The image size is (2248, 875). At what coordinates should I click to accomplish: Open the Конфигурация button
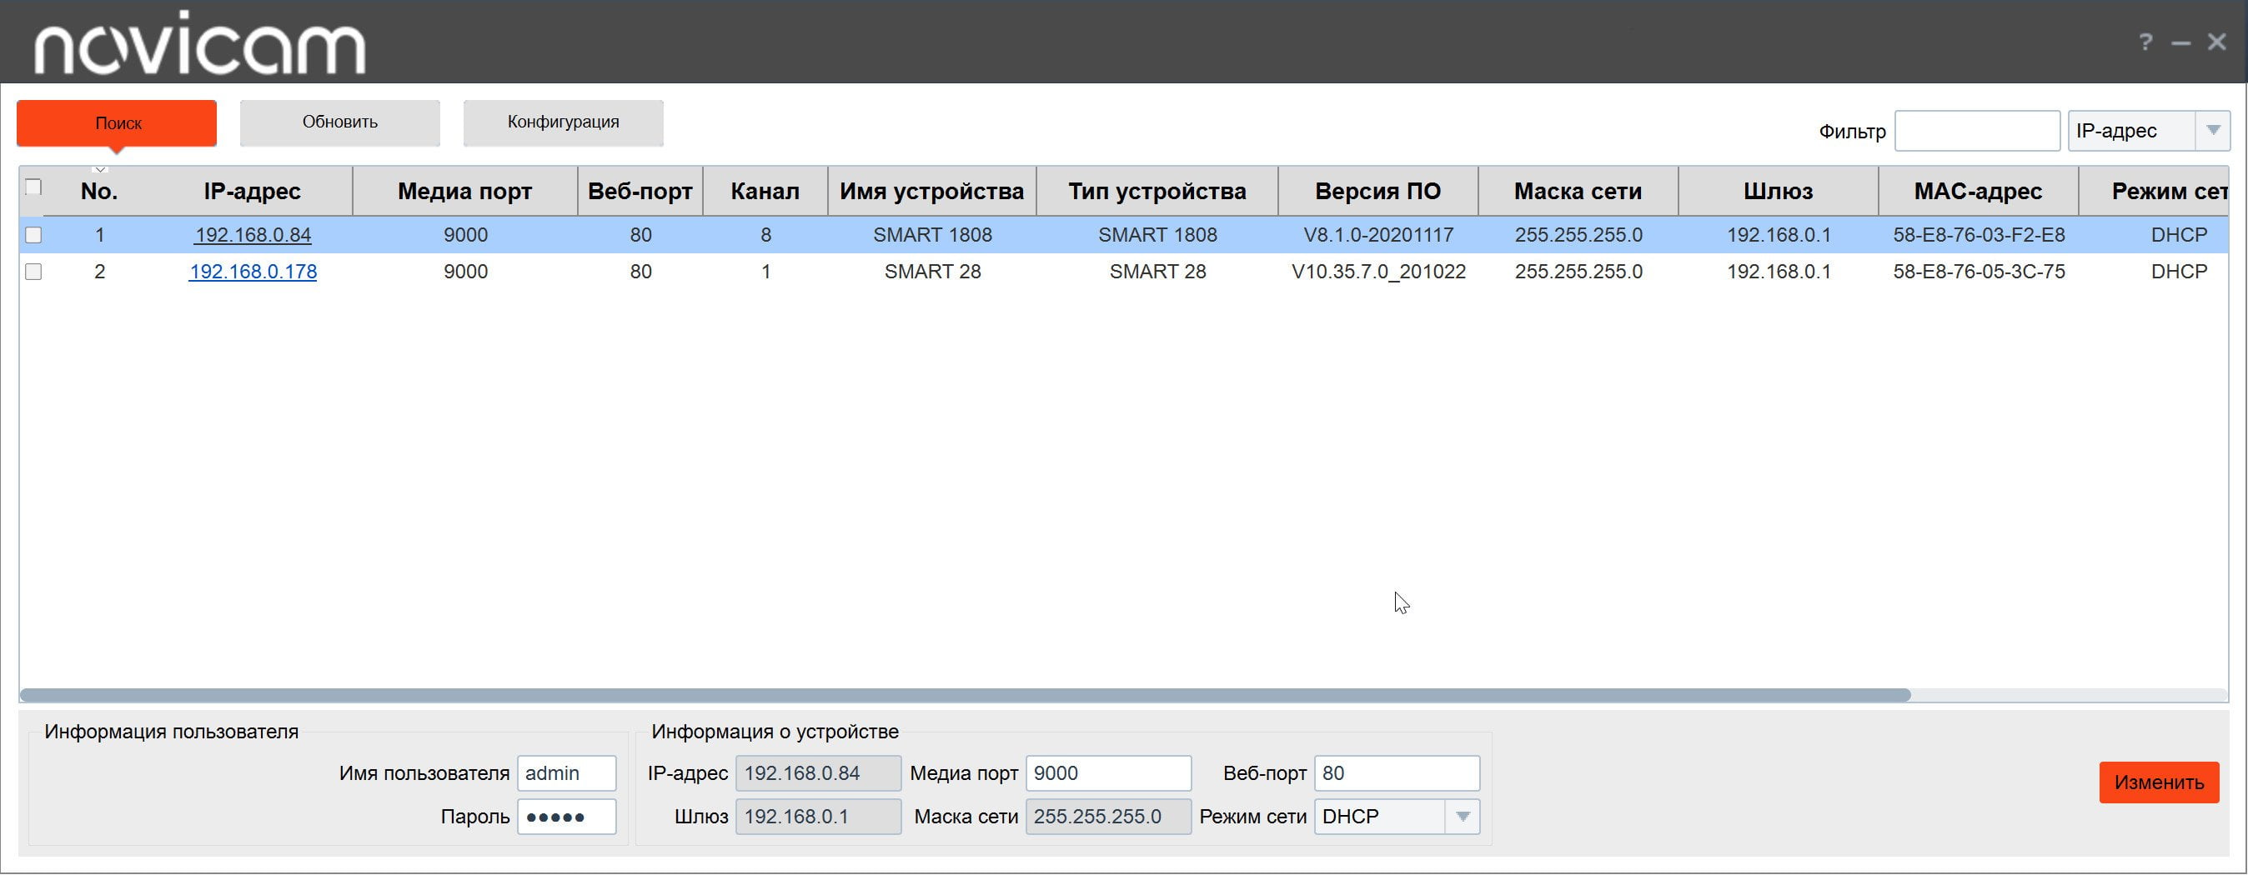pyautogui.click(x=563, y=122)
